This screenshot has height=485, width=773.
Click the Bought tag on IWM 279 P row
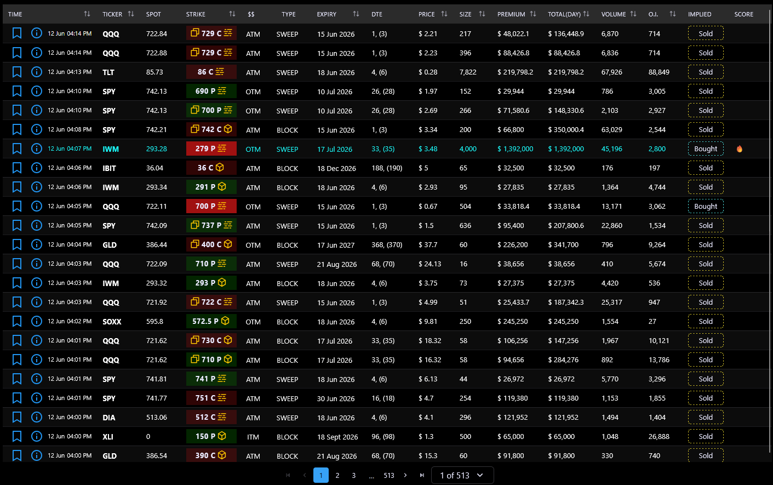coord(706,149)
